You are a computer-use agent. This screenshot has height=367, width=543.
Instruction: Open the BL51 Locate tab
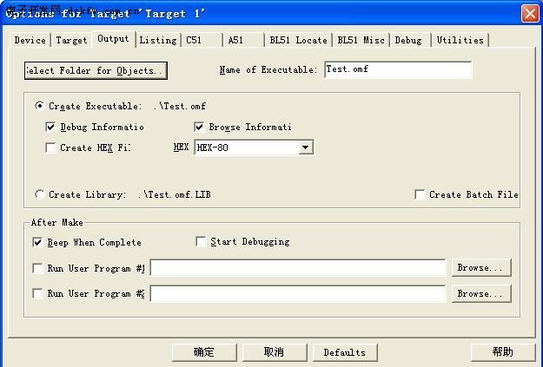coord(298,40)
